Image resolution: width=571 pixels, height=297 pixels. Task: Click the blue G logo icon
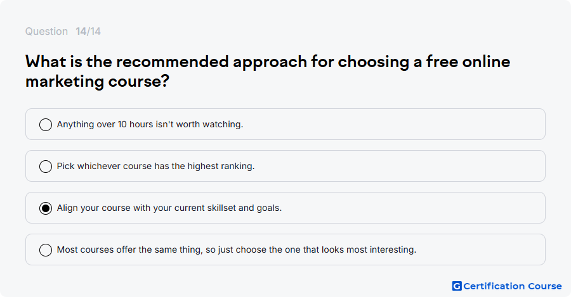(457, 286)
